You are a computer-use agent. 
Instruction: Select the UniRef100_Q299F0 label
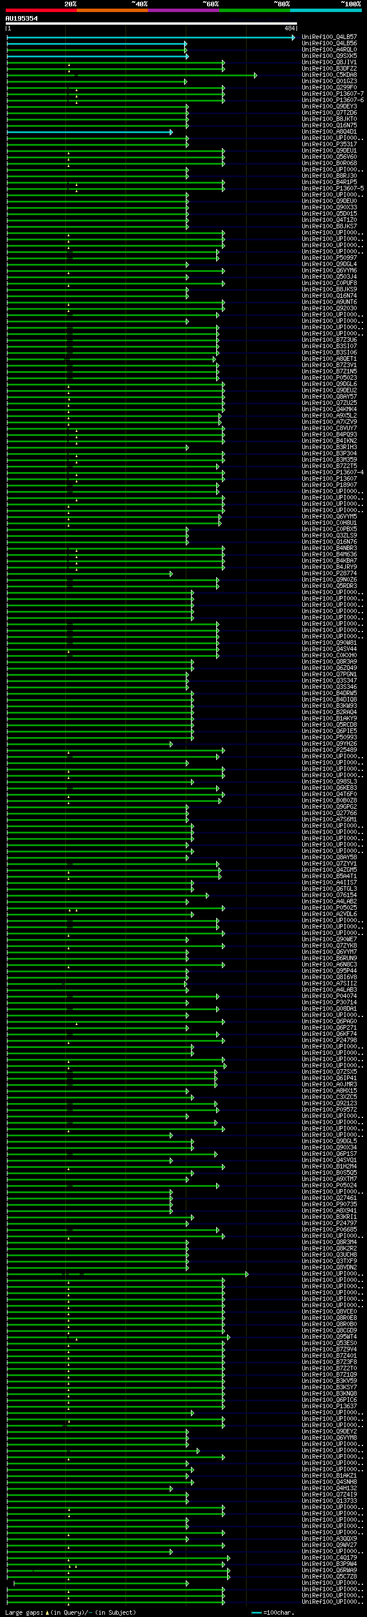pos(329,87)
